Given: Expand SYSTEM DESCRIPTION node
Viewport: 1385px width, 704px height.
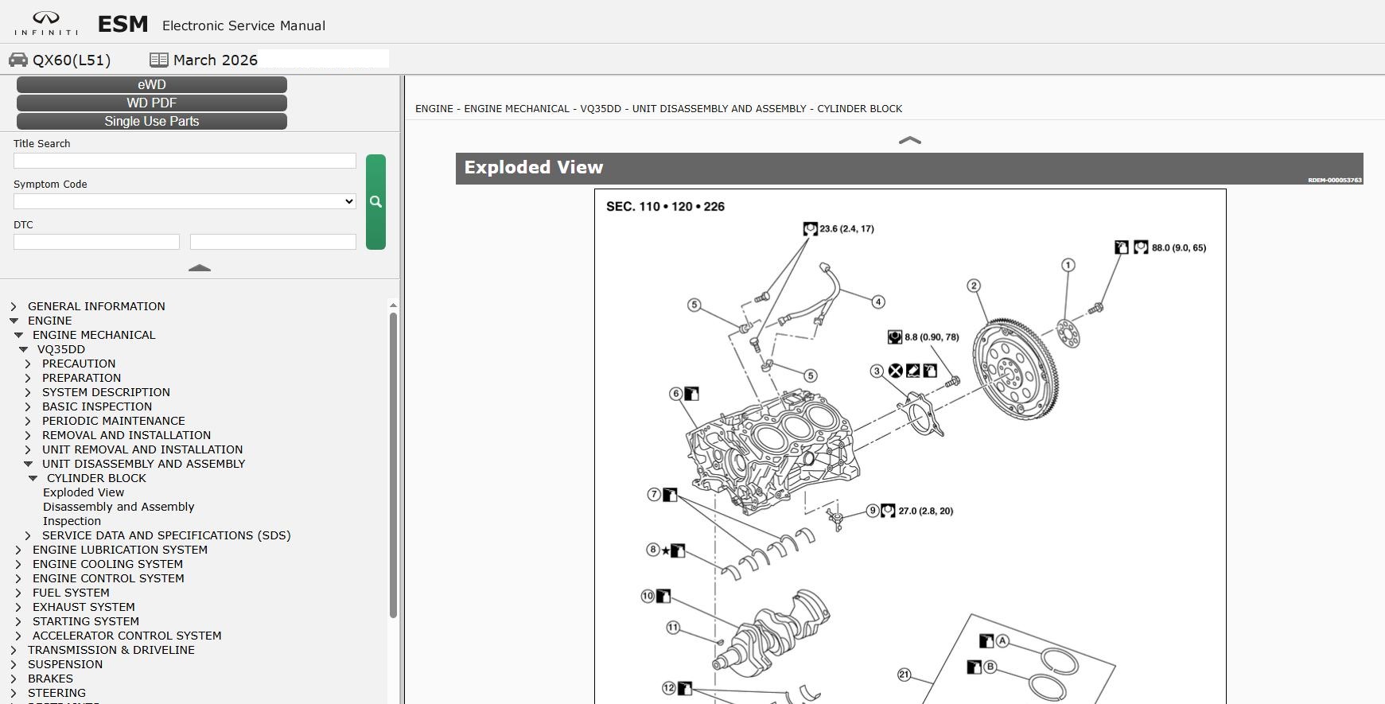Looking at the screenshot, I should point(28,392).
